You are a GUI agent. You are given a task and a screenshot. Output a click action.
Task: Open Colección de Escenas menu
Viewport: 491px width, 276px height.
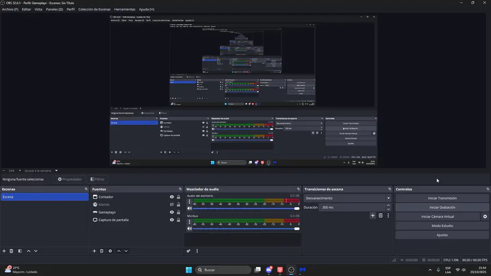[94, 9]
